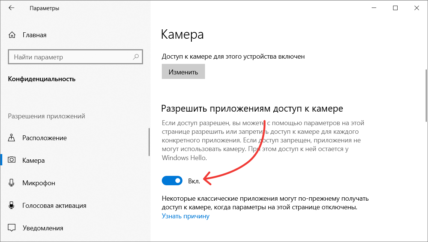Screen dimensions: 428x242
Task: Click the home icon beside Главная
Action: point(12,35)
